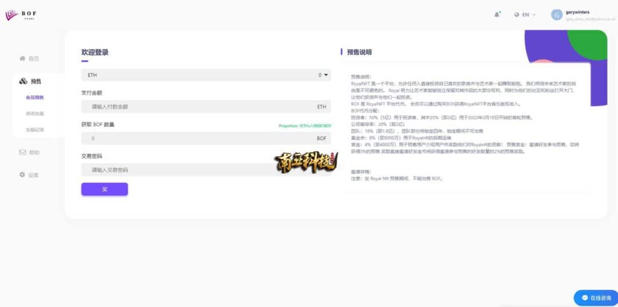This screenshot has height=307, width=618.
Task: Click the settings gear icon
Action: click(x=22, y=174)
